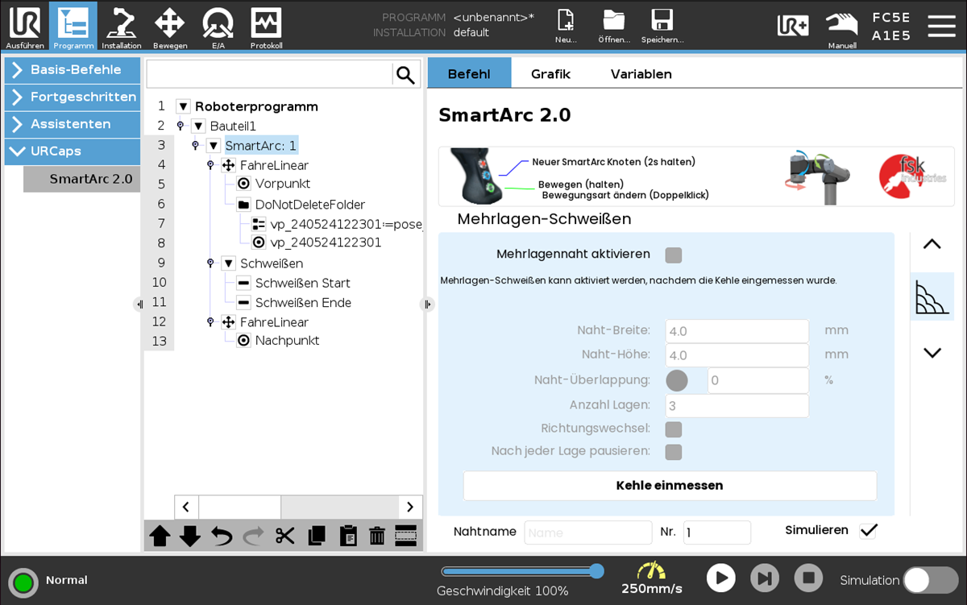This screenshot has width=967, height=605.
Task: Go to next SmartArc settings page
Action: (932, 353)
